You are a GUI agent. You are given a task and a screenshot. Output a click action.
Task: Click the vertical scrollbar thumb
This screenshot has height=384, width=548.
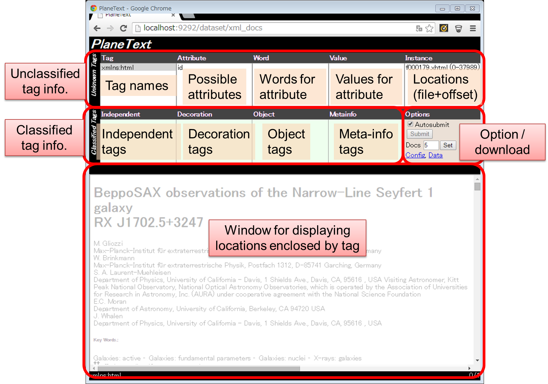[477, 186]
